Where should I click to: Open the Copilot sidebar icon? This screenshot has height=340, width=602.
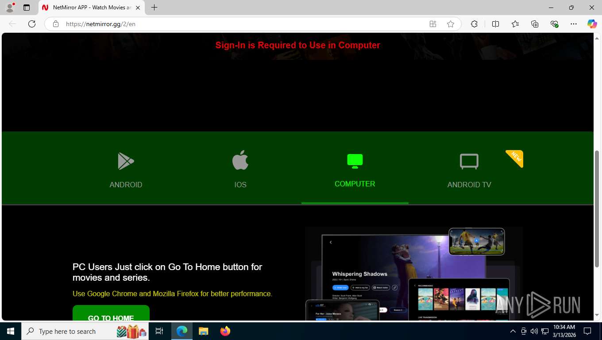coord(592,24)
